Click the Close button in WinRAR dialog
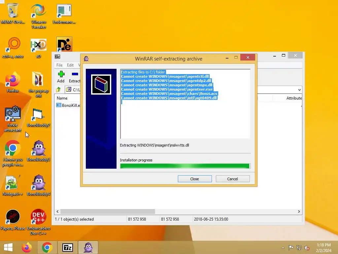This screenshot has width=338, height=254. pos(195,179)
